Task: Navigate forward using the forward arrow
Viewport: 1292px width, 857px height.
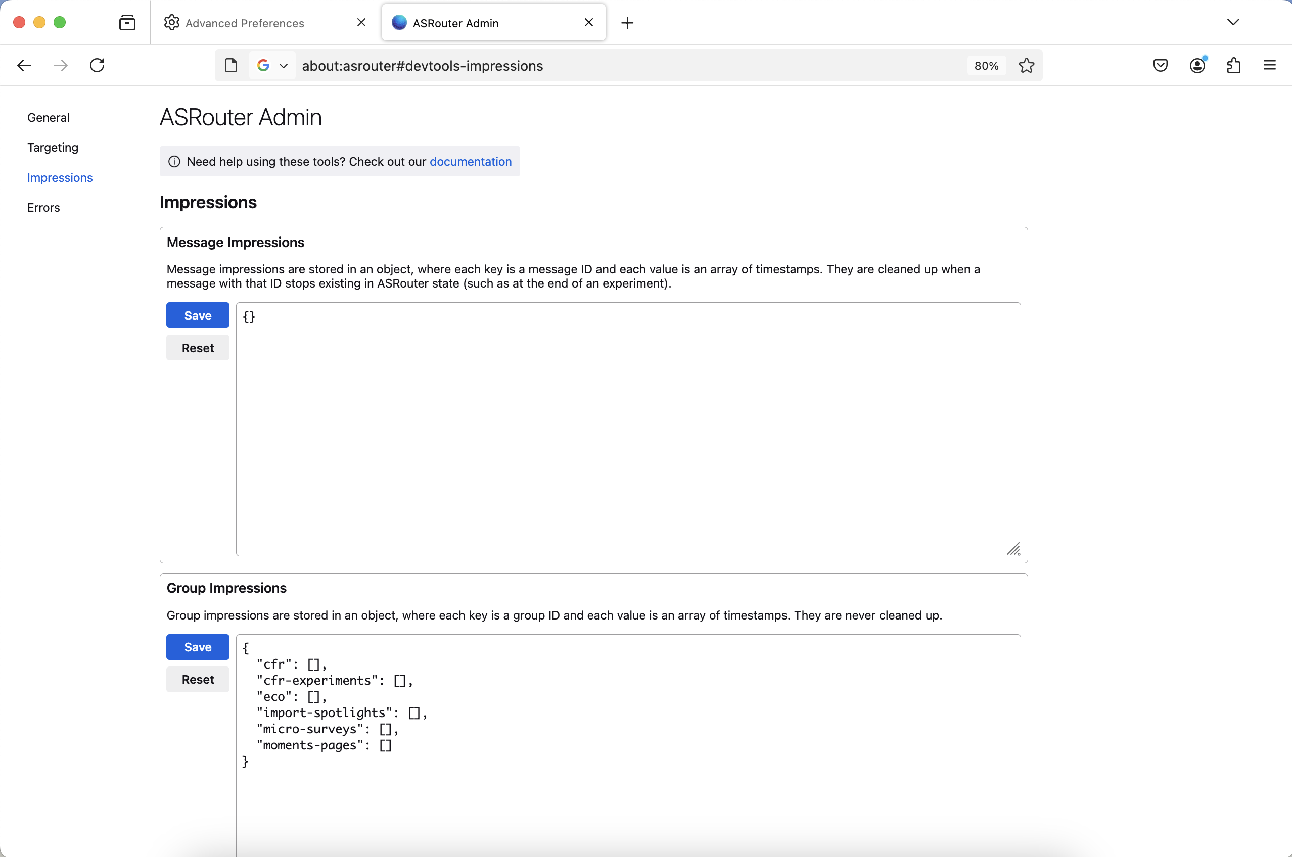Action: [x=60, y=65]
